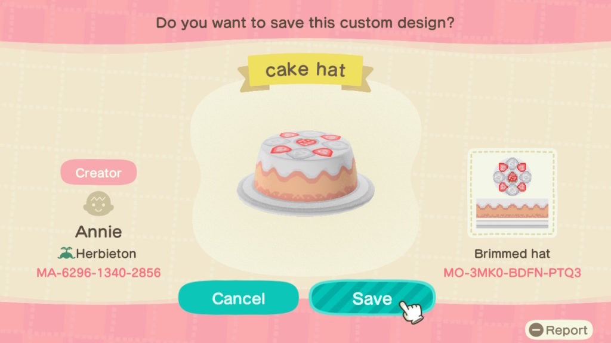611x343 pixels.
Task: Click the cake hat 3D preview
Action: coord(305,172)
